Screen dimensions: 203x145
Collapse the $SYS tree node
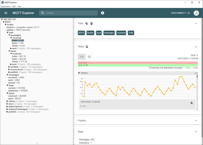4,22
